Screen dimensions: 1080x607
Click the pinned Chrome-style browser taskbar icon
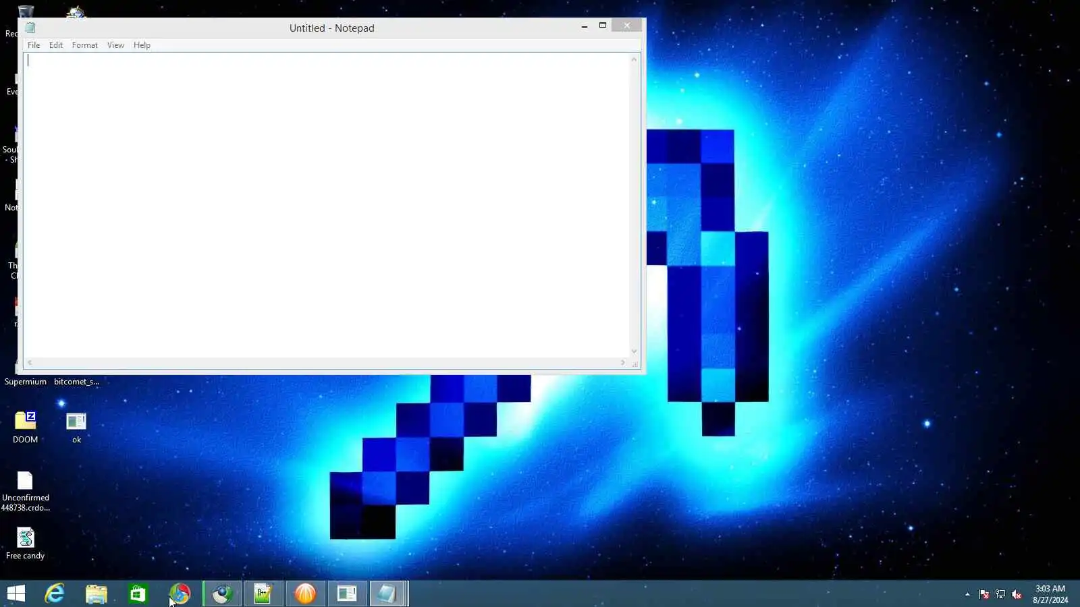[x=180, y=594]
